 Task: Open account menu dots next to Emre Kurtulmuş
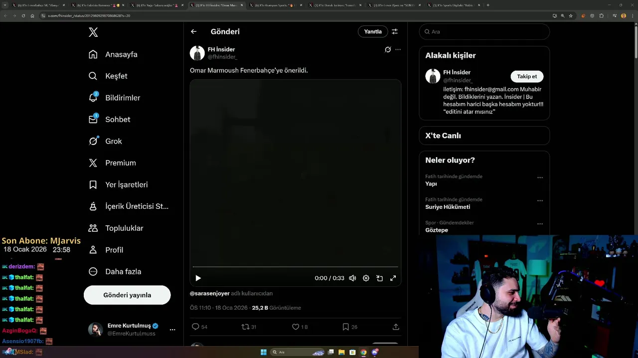(x=172, y=330)
